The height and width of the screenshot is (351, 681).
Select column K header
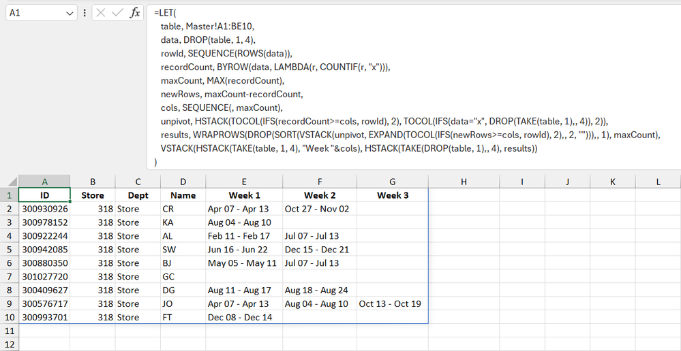(612, 182)
